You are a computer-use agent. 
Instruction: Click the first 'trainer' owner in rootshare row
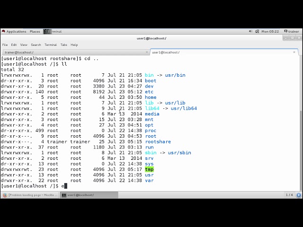tap(57, 142)
